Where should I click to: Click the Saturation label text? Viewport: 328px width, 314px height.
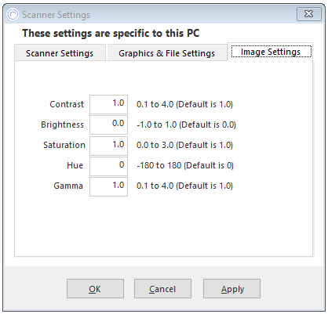tap(64, 145)
